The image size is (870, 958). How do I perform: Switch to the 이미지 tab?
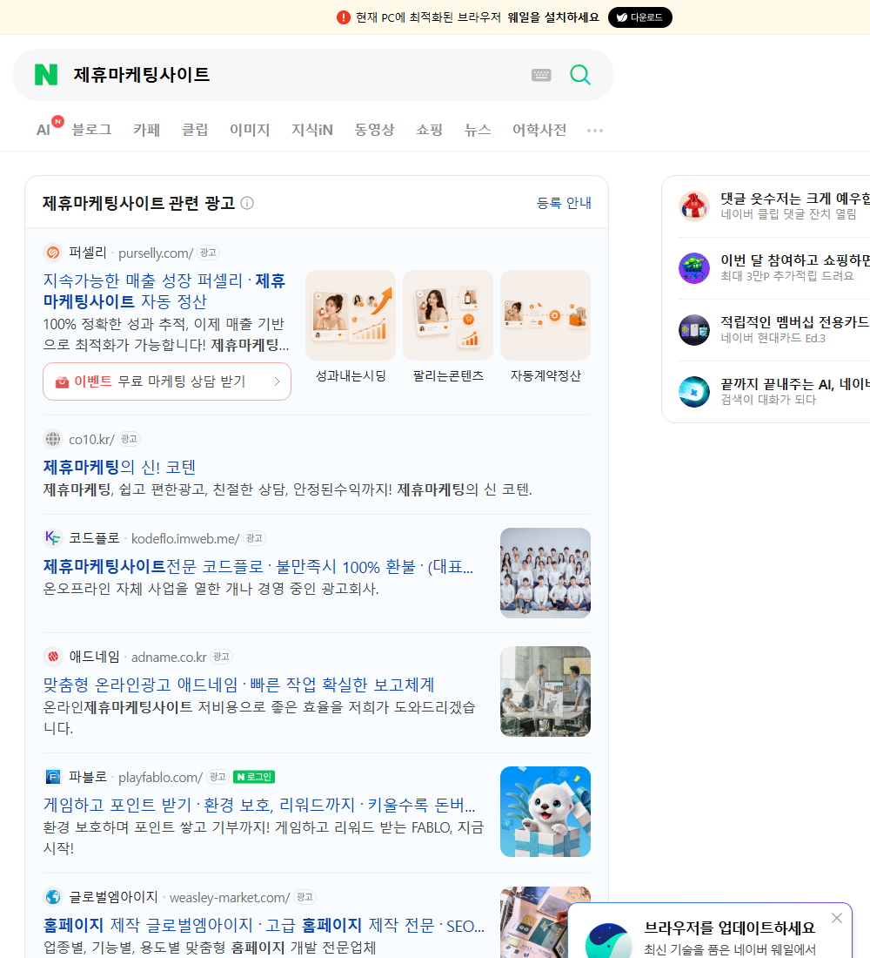250,130
